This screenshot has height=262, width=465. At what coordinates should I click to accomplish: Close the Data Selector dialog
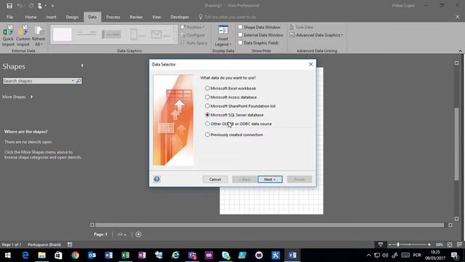pyautogui.click(x=311, y=64)
